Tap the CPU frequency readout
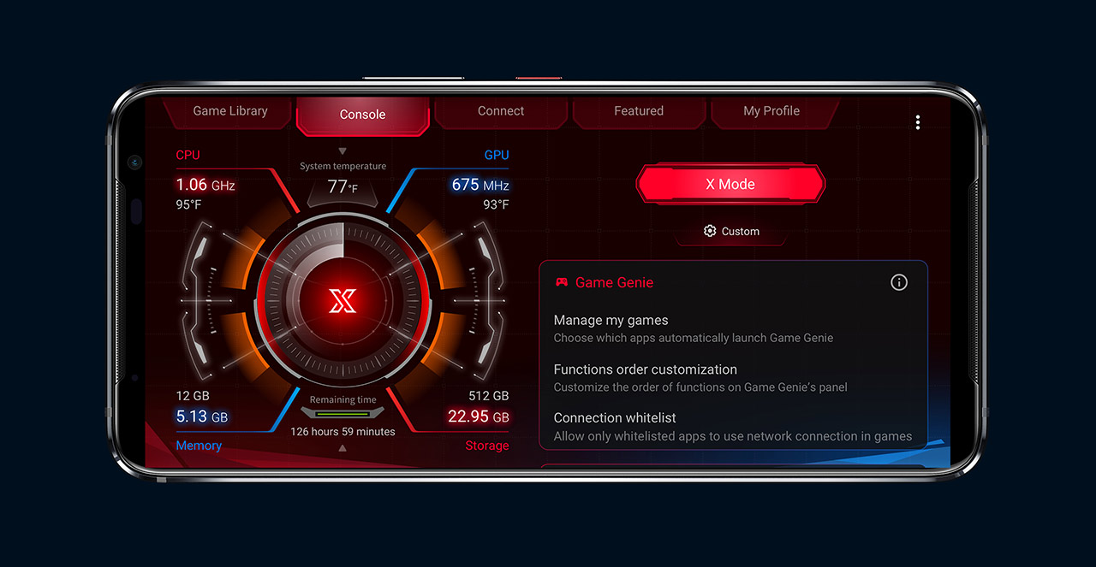1096x567 pixels. click(x=205, y=185)
